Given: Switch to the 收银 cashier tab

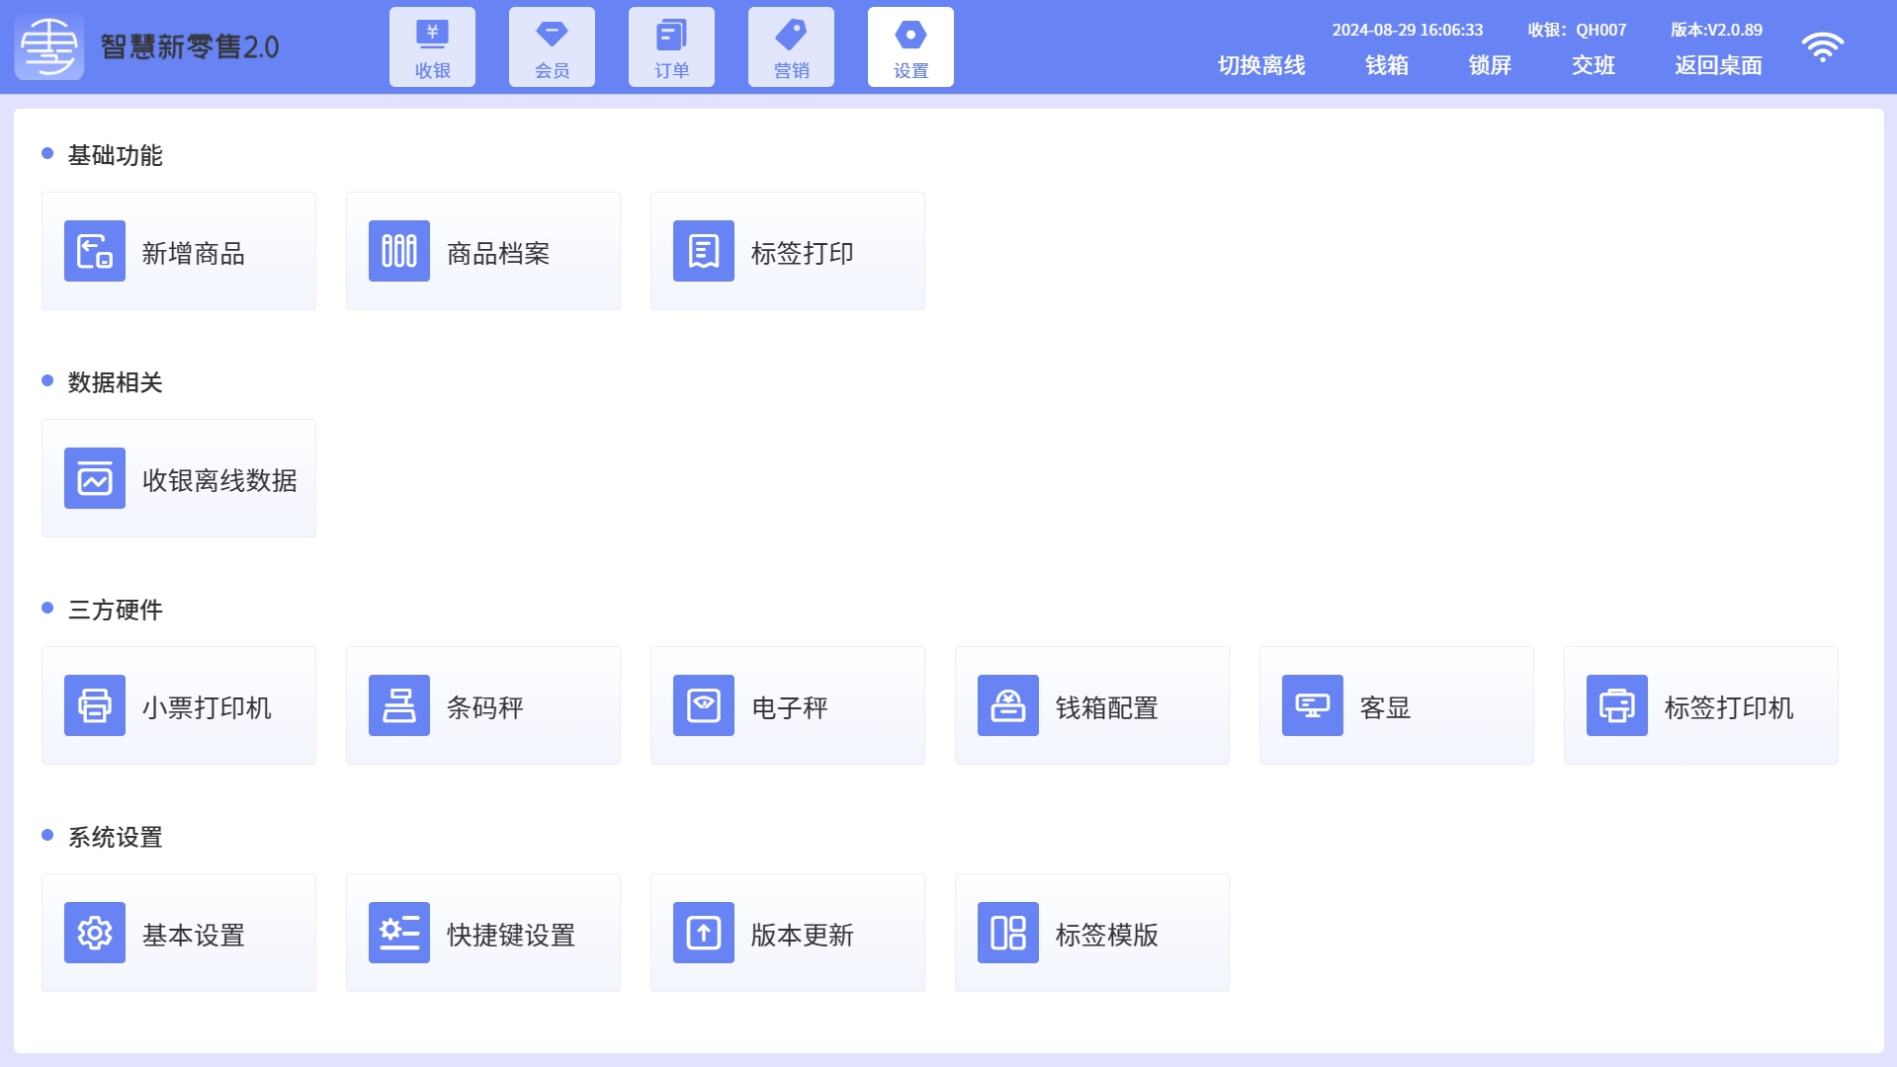Looking at the screenshot, I should pyautogui.click(x=432, y=47).
